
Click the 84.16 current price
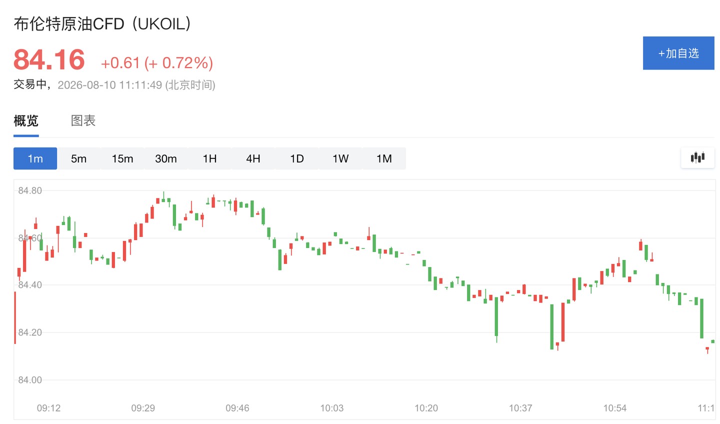[49, 60]
